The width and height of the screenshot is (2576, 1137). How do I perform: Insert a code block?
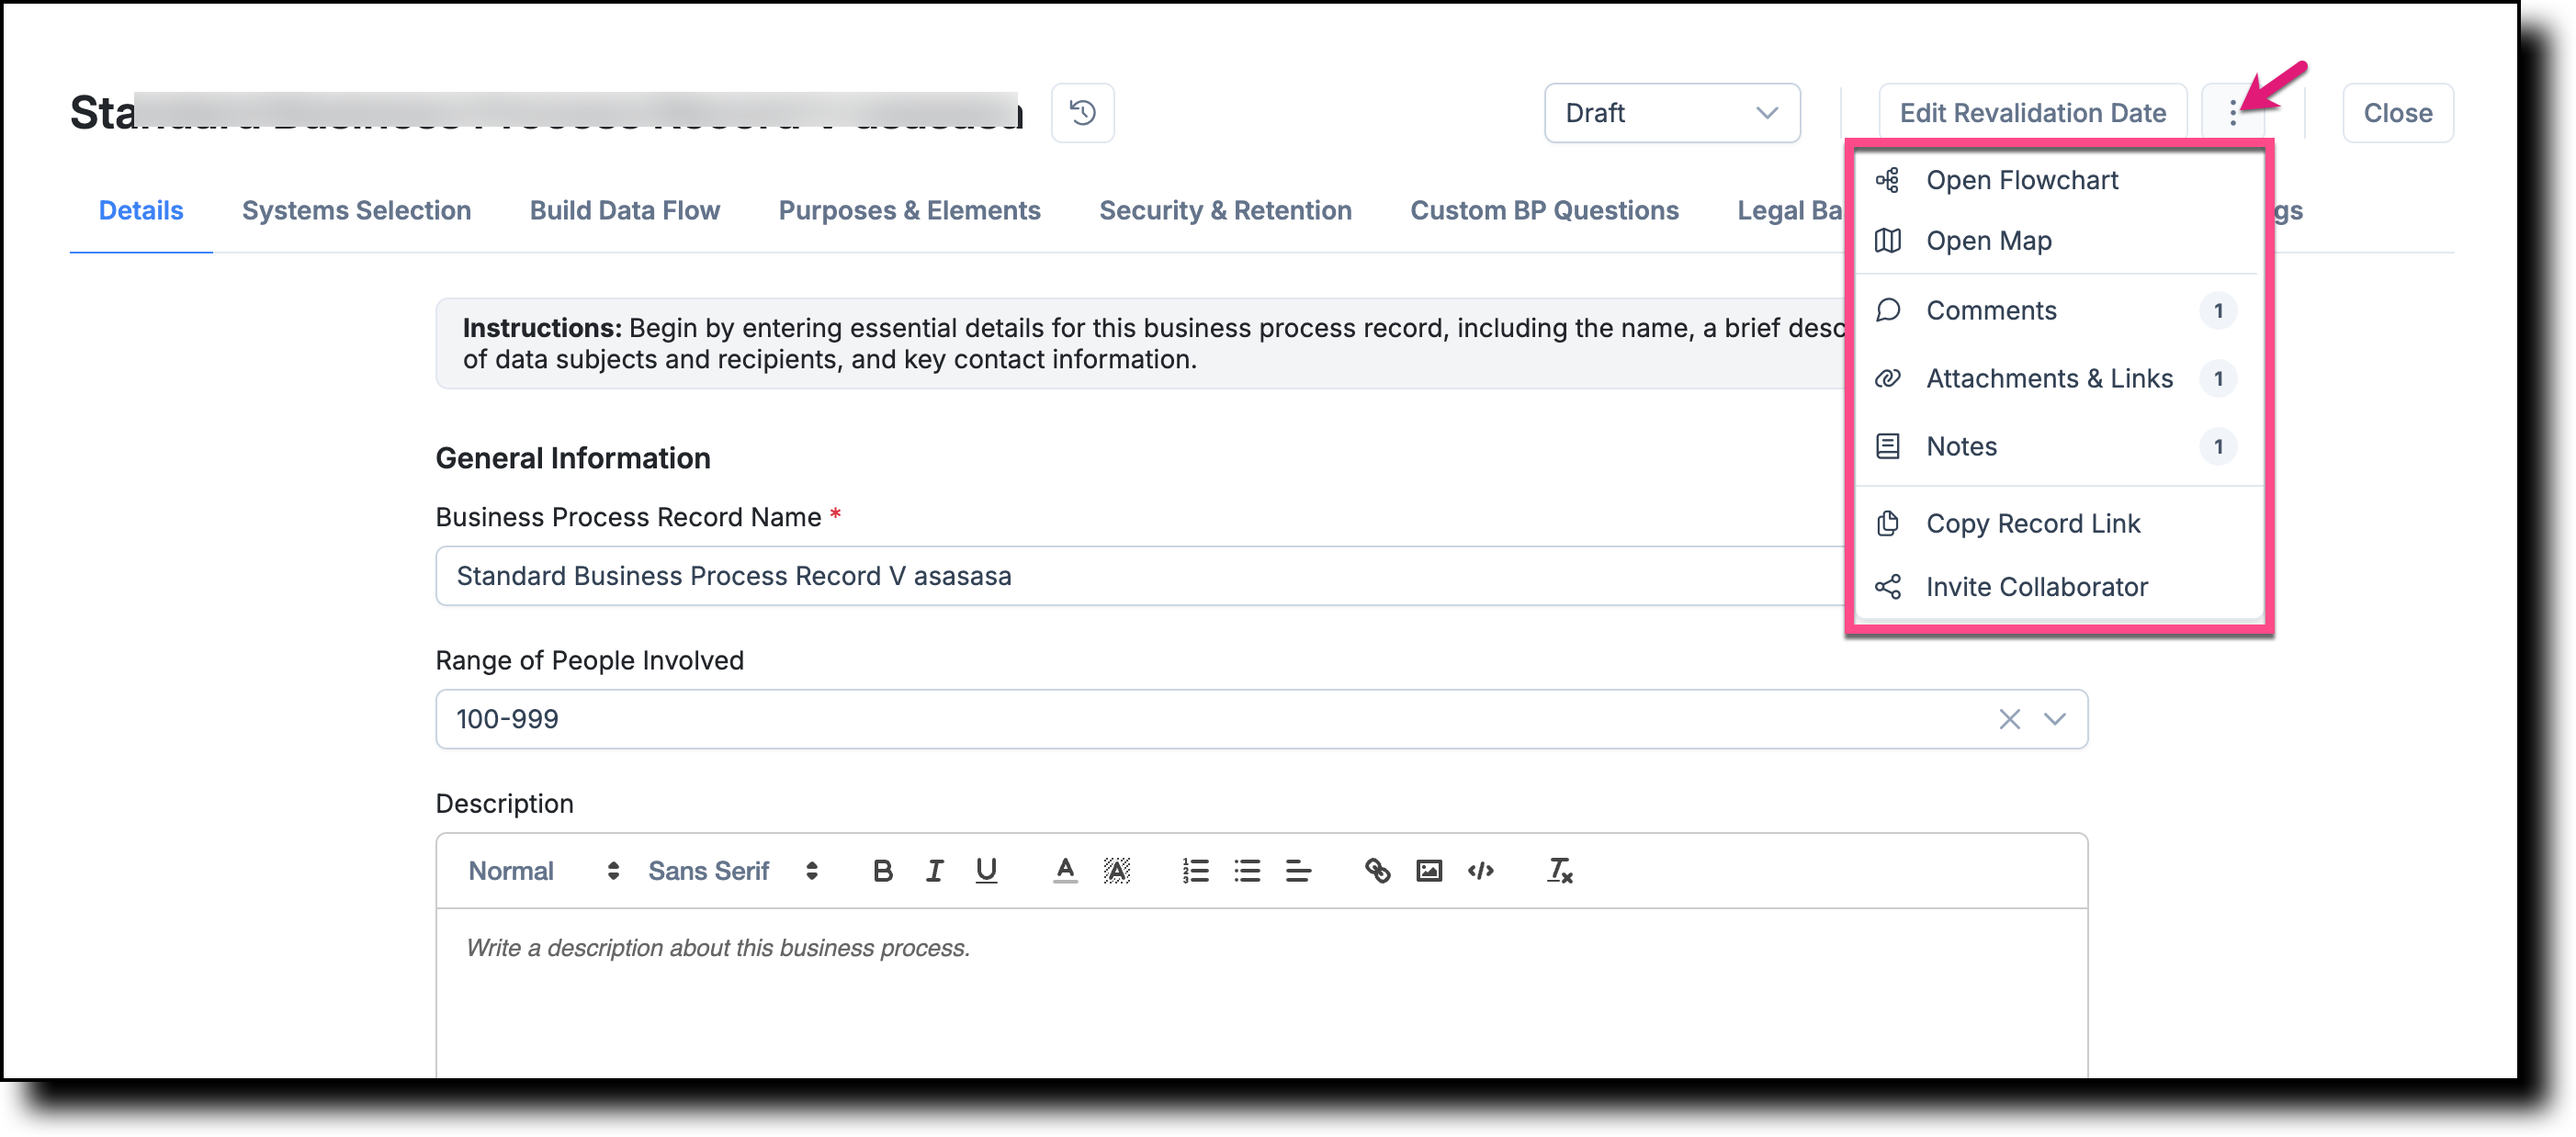[x=1480, y=871]
